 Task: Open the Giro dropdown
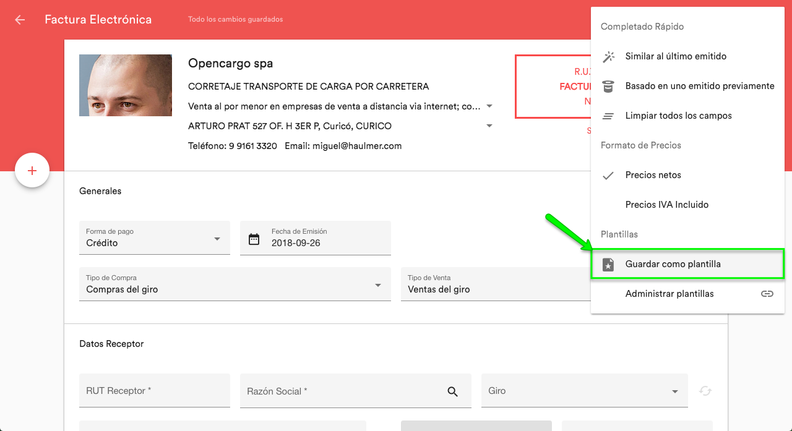[584, 391]
